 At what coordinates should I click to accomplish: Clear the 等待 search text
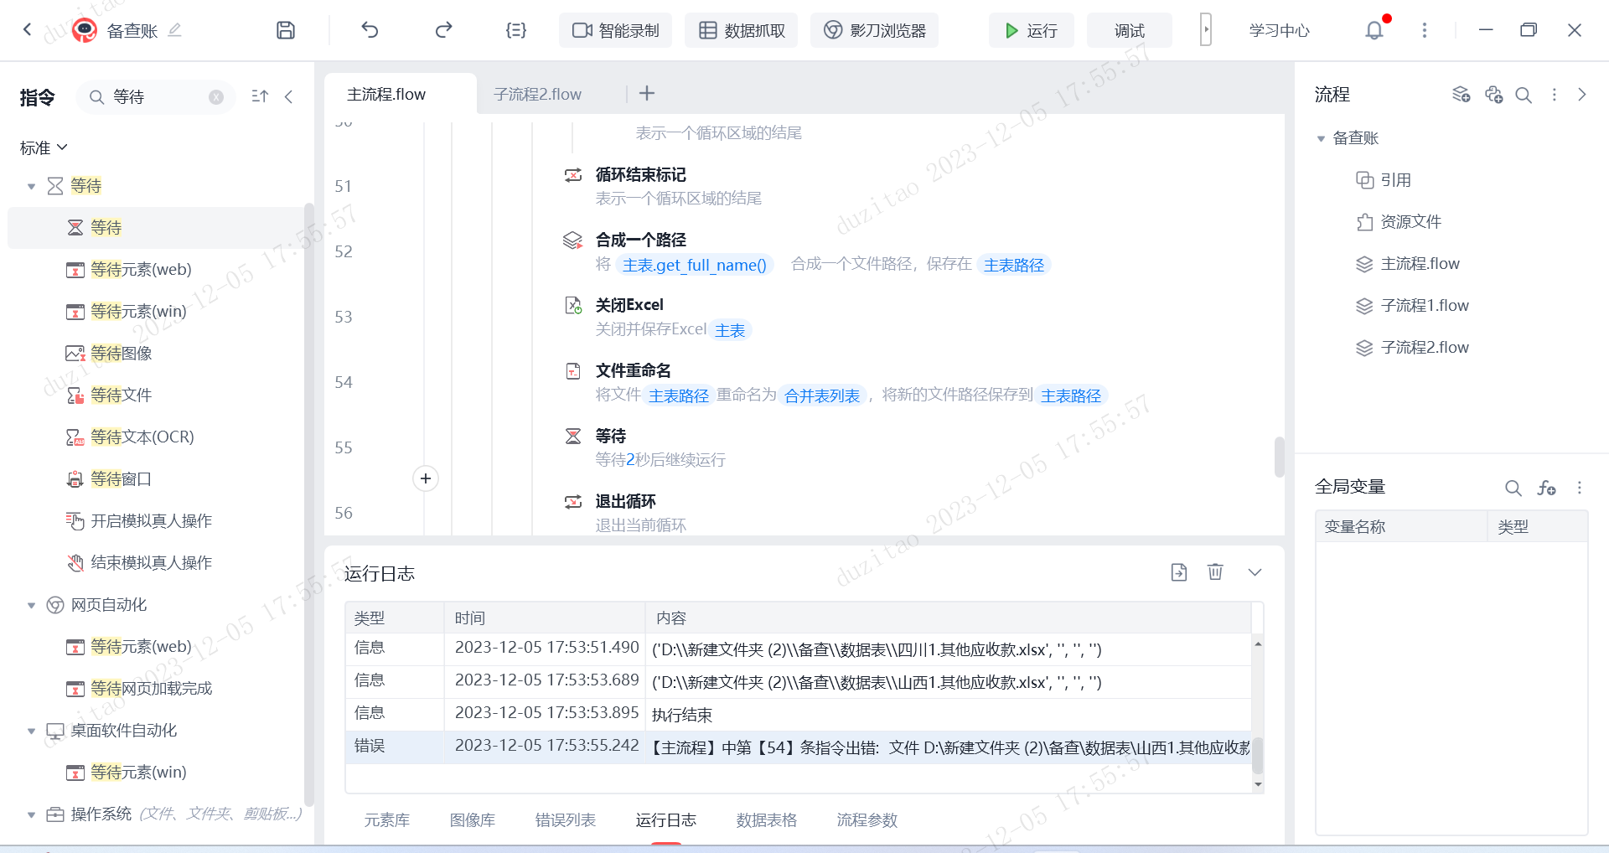(216, 97)
